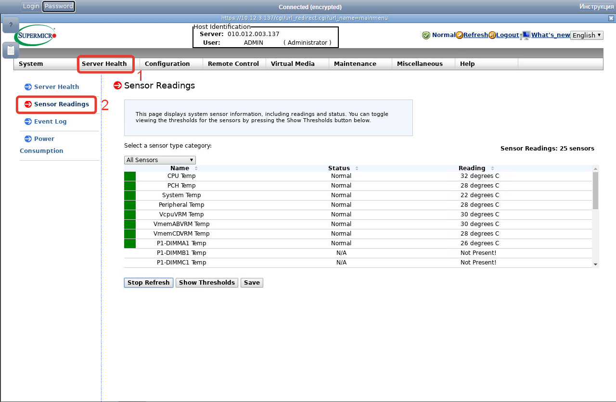
Task: Open the language dropdown set to English
Action: pos(586,35)
